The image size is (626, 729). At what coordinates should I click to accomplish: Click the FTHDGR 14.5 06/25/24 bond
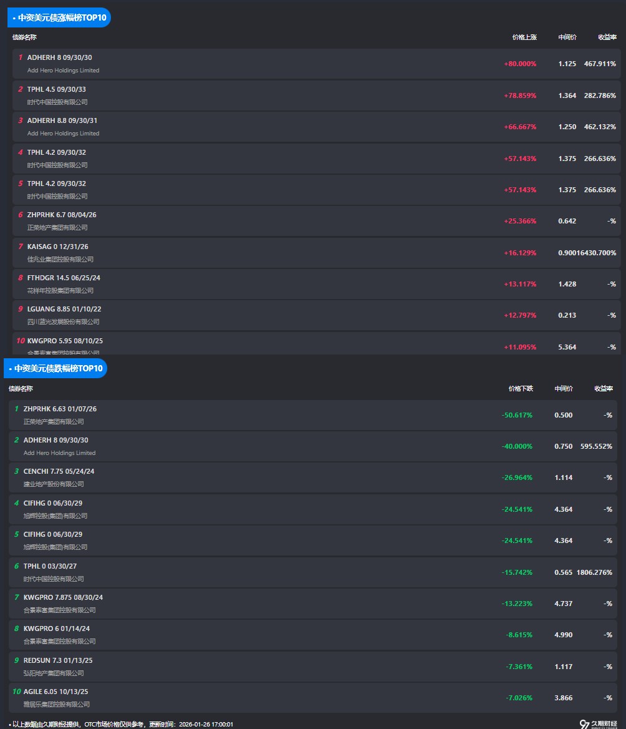pos(64,278)
